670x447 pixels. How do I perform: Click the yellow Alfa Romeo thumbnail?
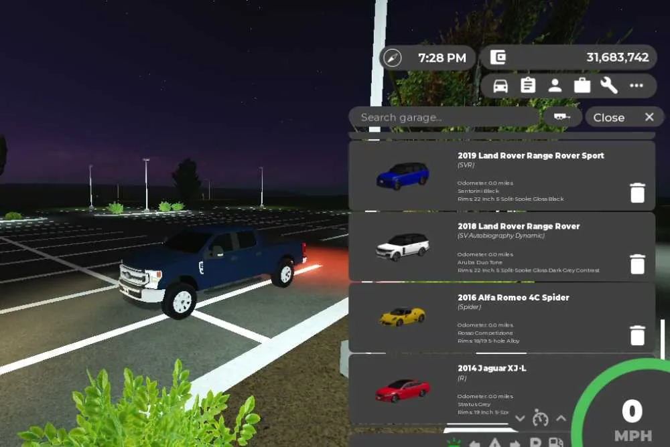402,317
